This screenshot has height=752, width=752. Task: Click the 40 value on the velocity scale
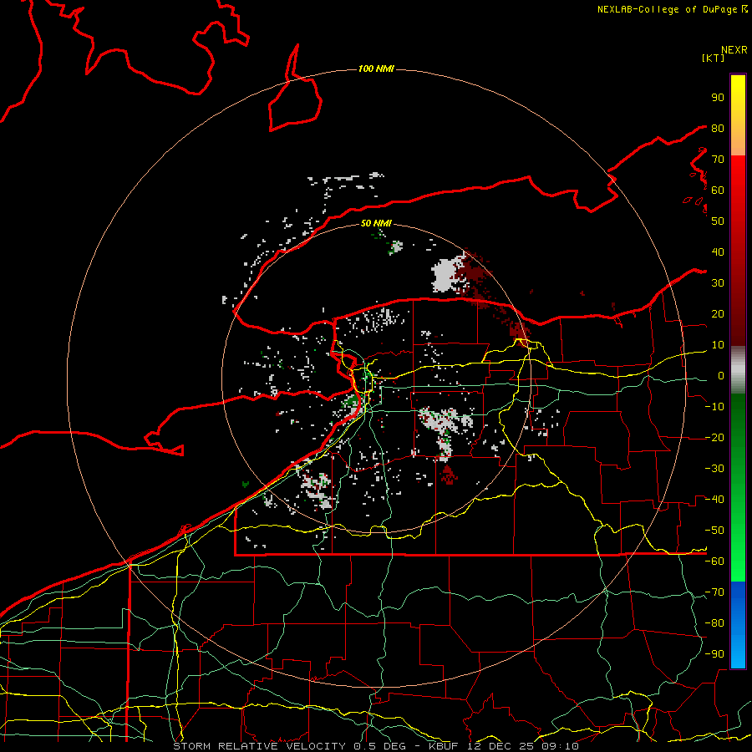point(718,252)
